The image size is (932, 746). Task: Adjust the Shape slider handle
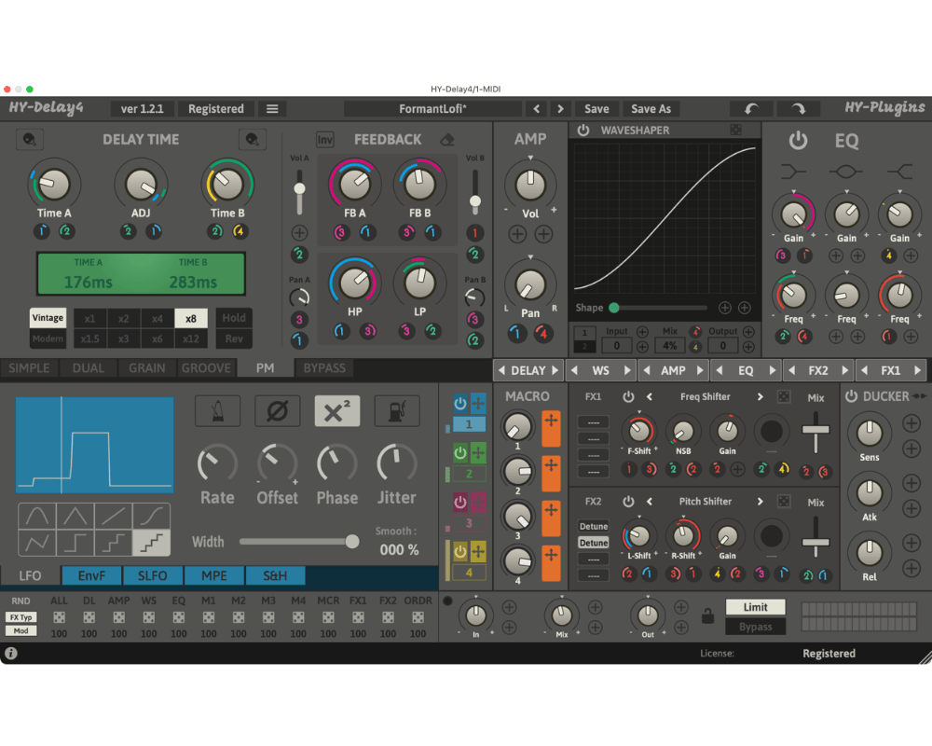(x=614, y=308)
